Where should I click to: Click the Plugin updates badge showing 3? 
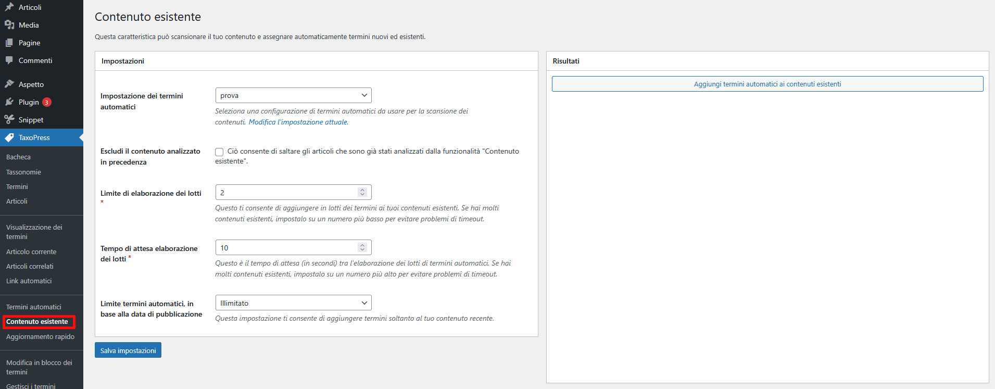point(47,102)
